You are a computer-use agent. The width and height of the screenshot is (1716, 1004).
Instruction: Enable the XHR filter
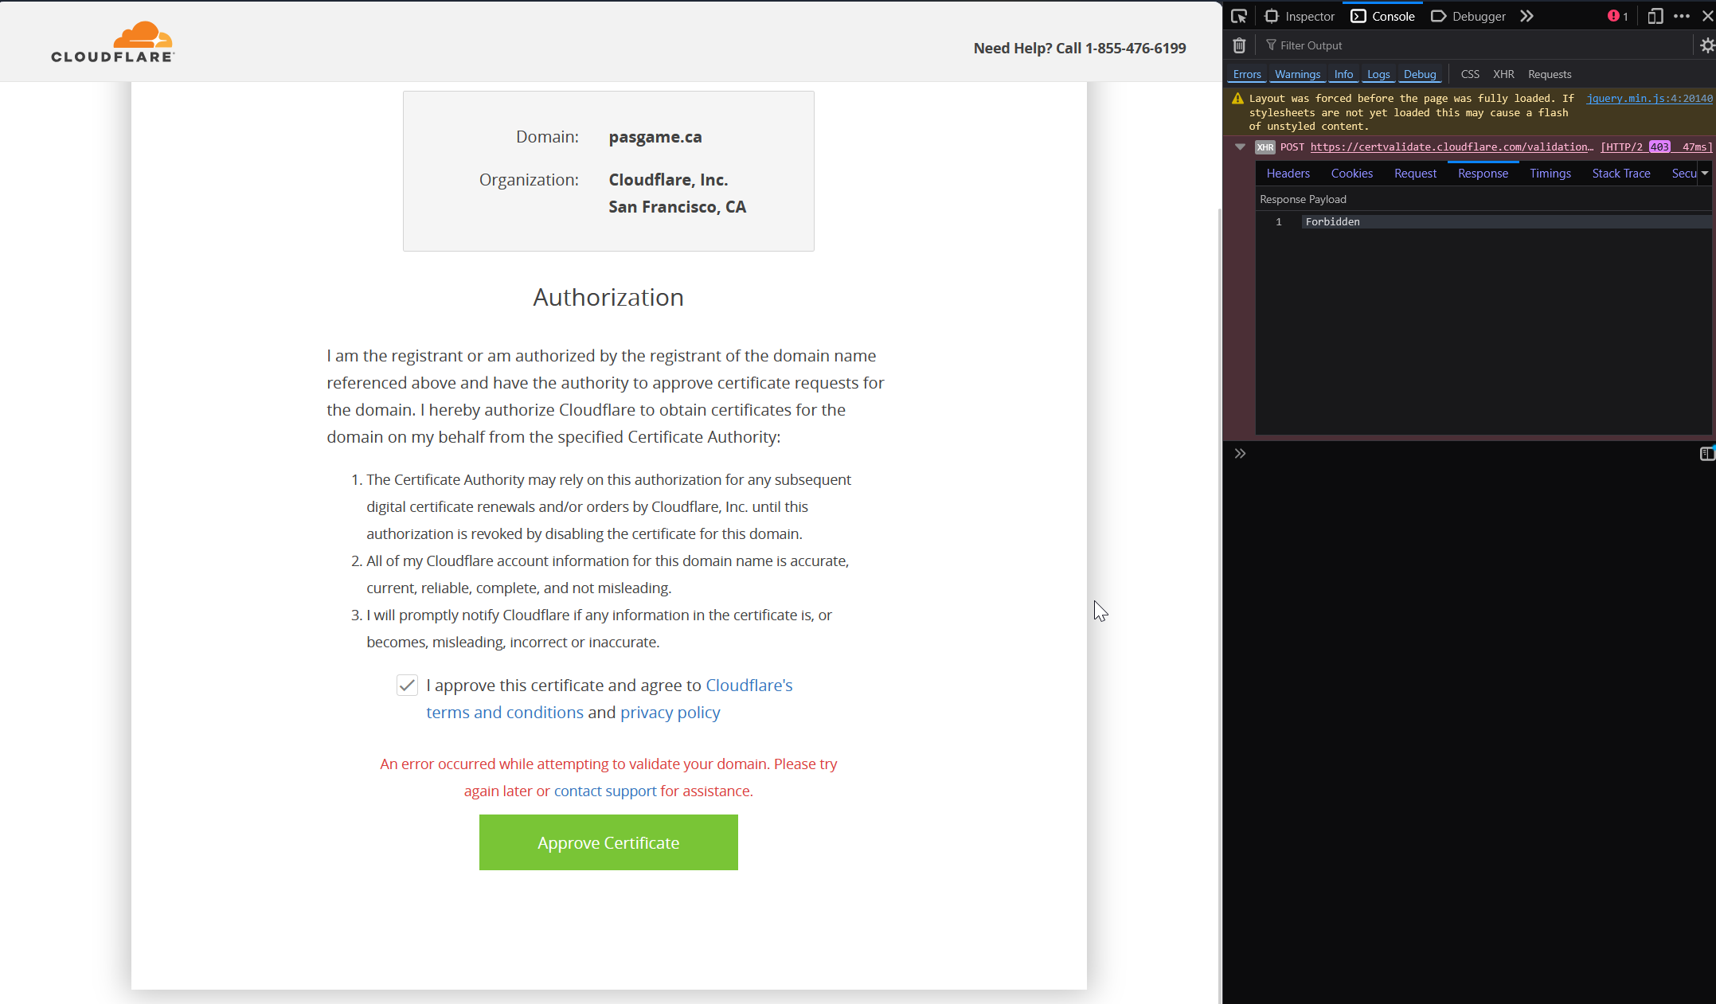coord(1503,74)
